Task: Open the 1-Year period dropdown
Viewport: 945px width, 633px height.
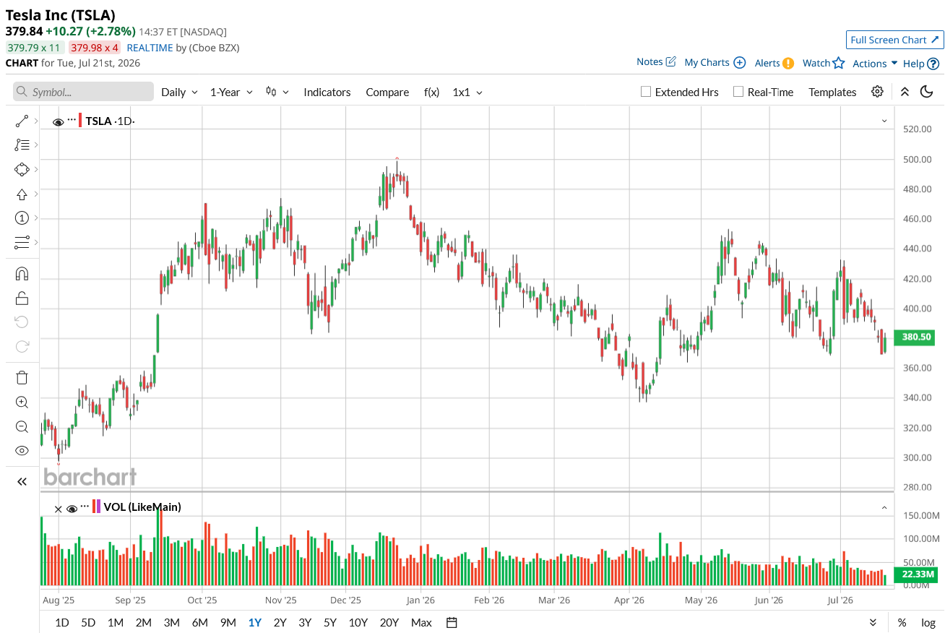Action: pos(231,92)
